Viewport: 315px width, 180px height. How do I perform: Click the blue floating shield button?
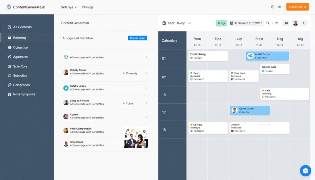(x=305, y=170)
